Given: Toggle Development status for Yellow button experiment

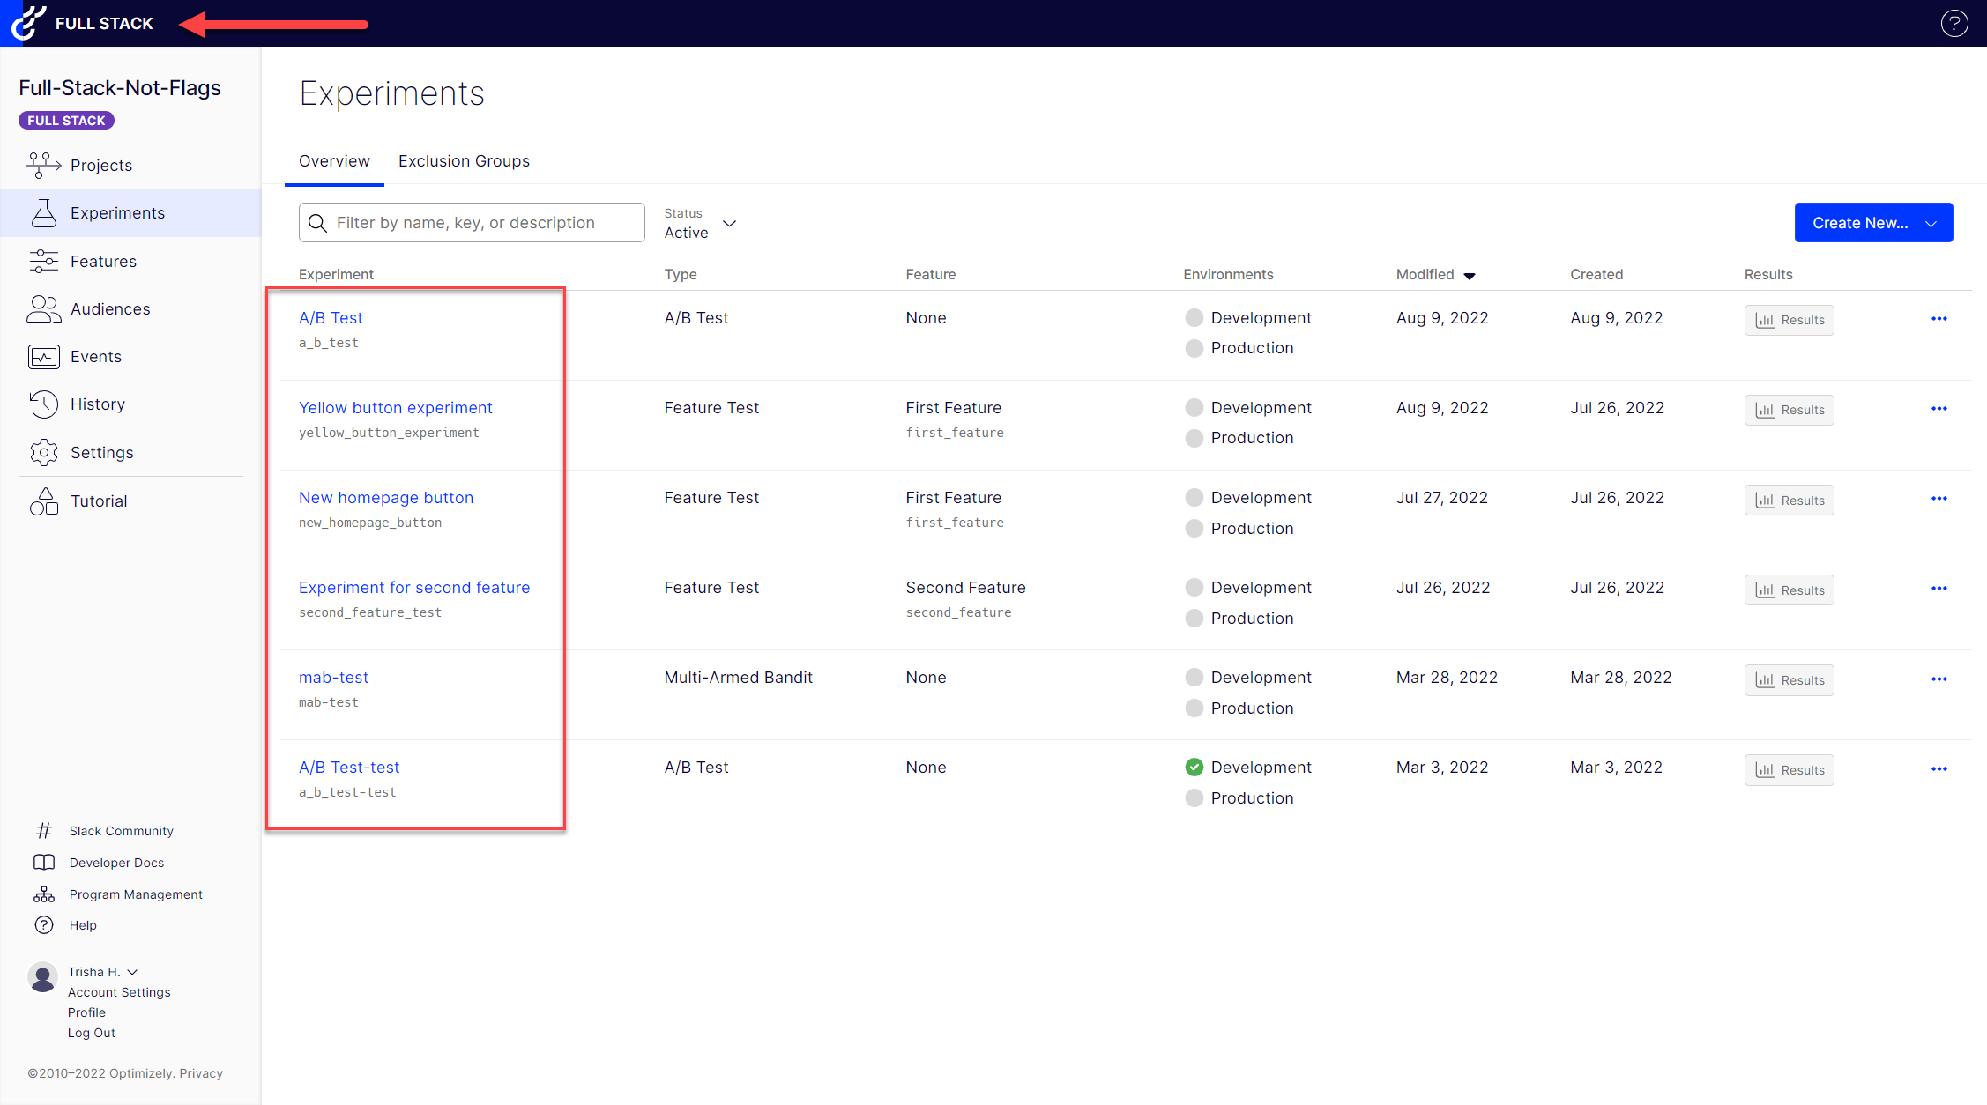Looking at the screenshot, I should tap(1194, 408).
